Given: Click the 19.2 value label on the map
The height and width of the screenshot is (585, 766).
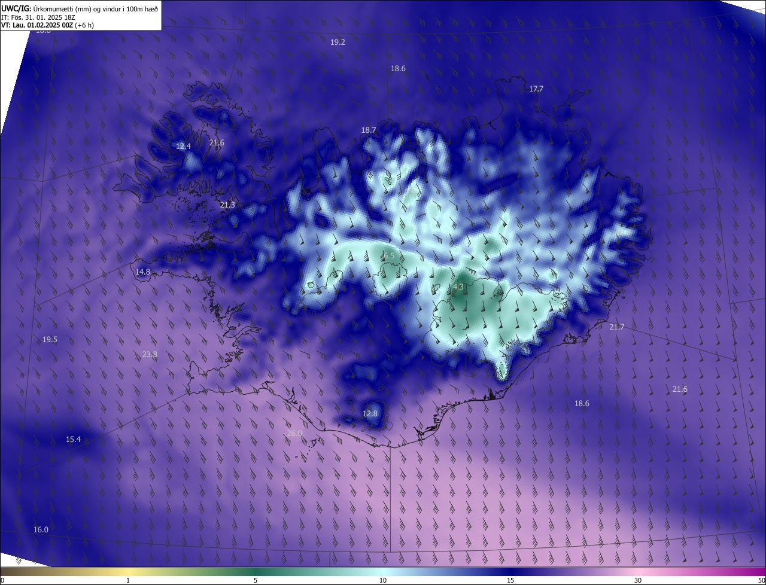Looking at the screenshot, I should [x=338, y=42].
